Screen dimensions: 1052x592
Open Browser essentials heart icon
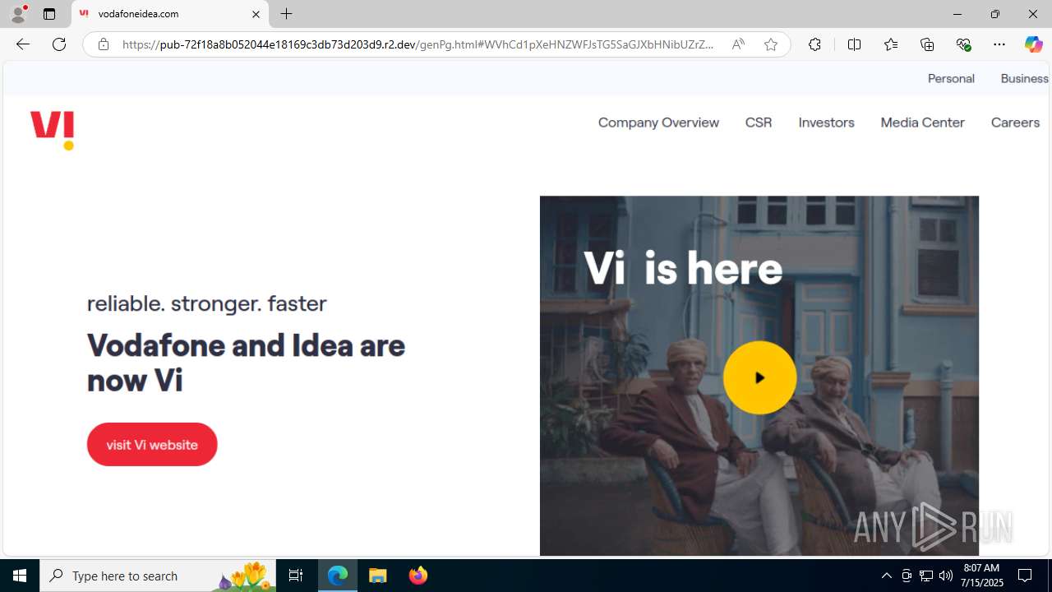tap(963, 44)
